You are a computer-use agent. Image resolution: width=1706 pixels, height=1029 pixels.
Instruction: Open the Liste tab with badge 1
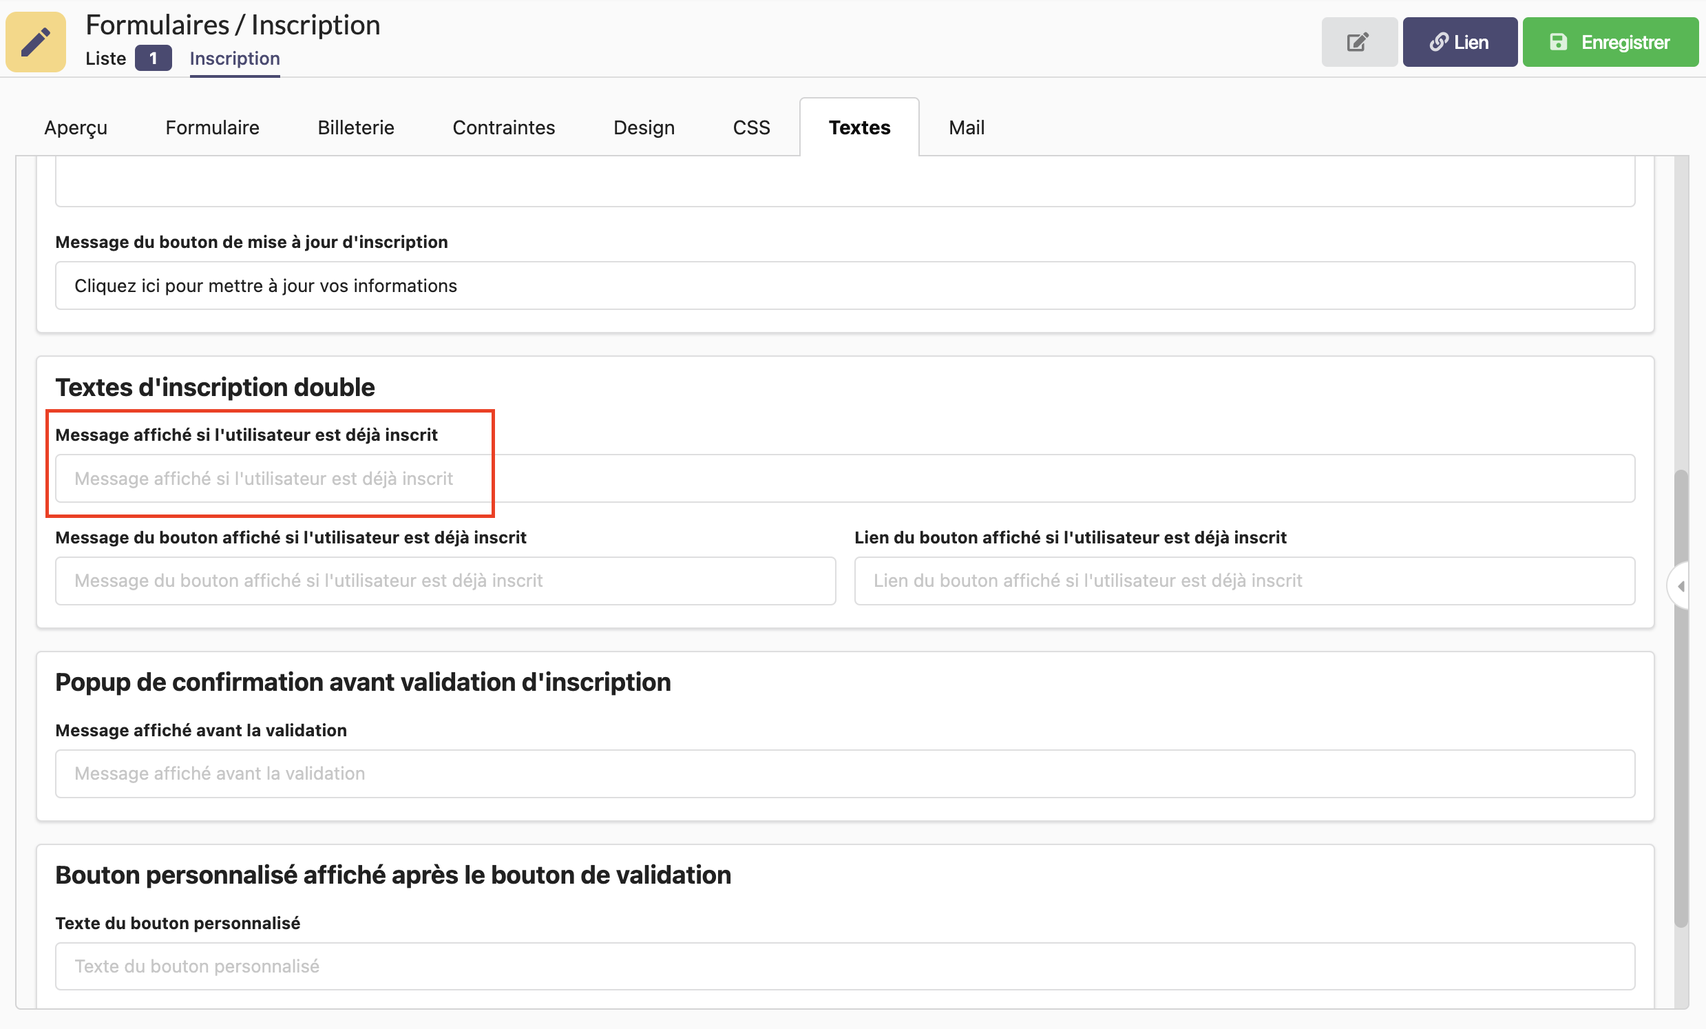[127, 58]
